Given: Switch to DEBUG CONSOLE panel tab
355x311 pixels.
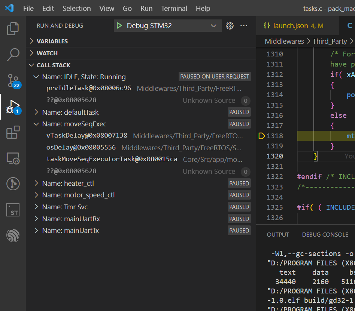Looking at the screenshot, I should [x=325, y=234].
